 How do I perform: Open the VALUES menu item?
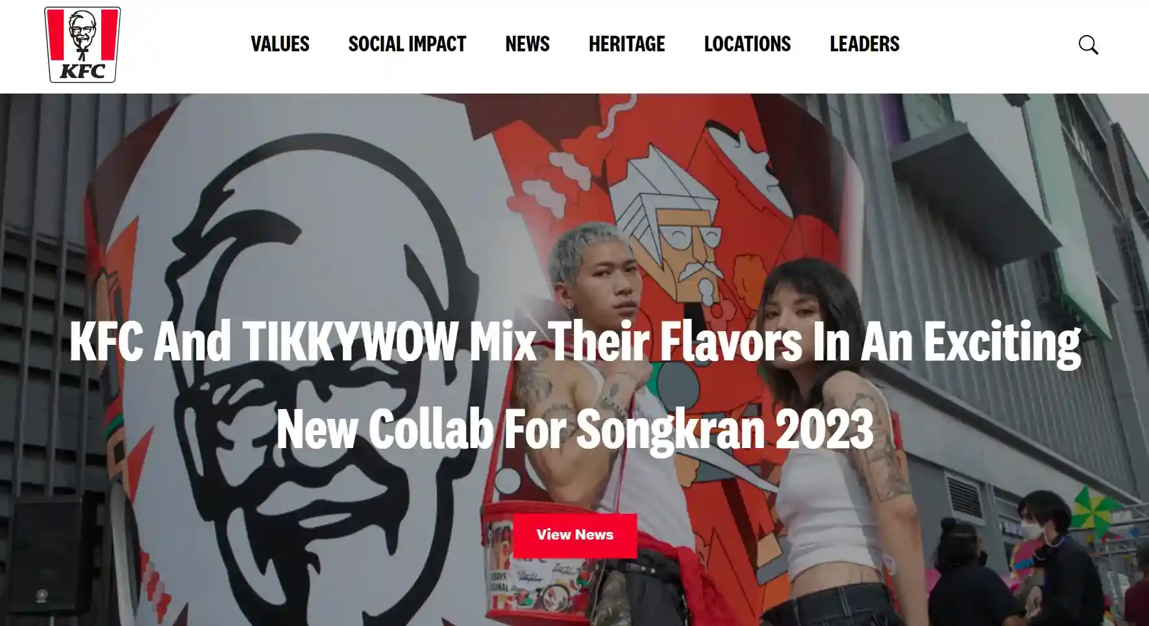point(280,44)
